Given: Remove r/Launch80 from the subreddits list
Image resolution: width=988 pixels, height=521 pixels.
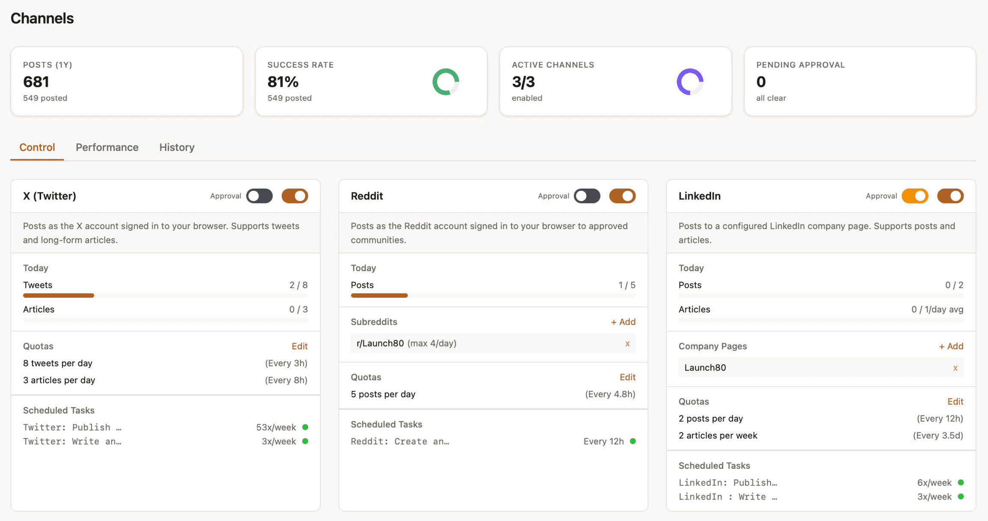Looking at the screenshot, I should tap(628, 343).
